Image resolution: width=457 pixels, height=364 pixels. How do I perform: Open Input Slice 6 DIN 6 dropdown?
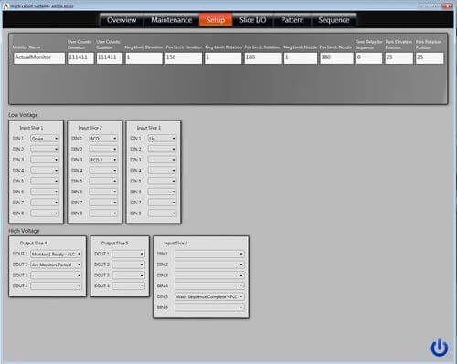coord(209,307)
